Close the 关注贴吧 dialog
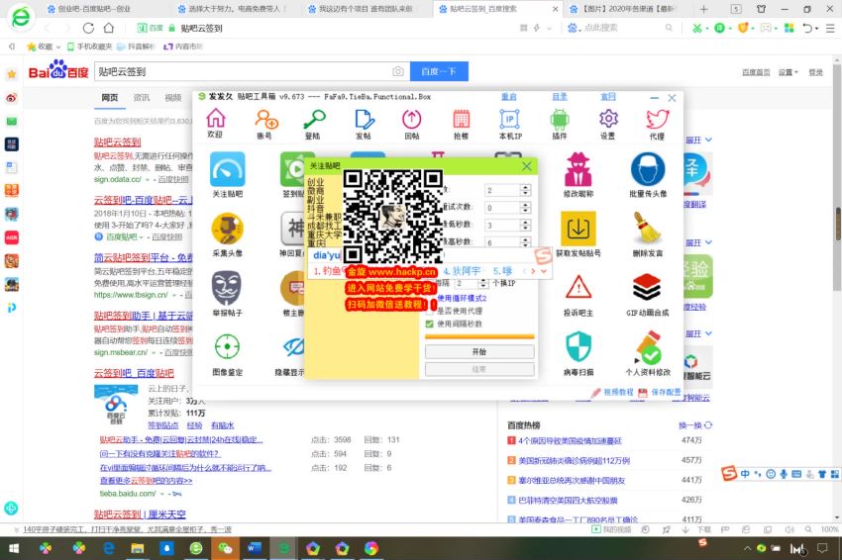Viewport: 842px width, 560px height. point(527,166)
